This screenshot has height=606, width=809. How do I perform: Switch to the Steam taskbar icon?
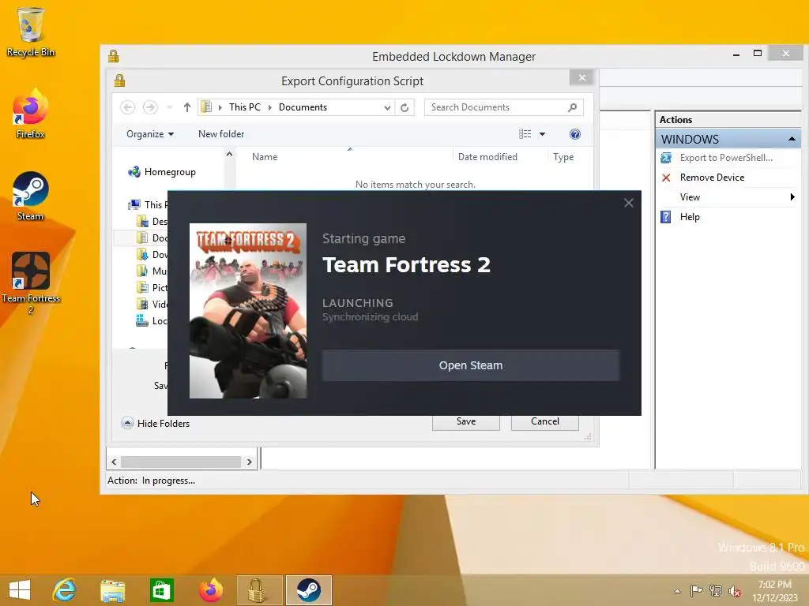[x=309, y=590]
